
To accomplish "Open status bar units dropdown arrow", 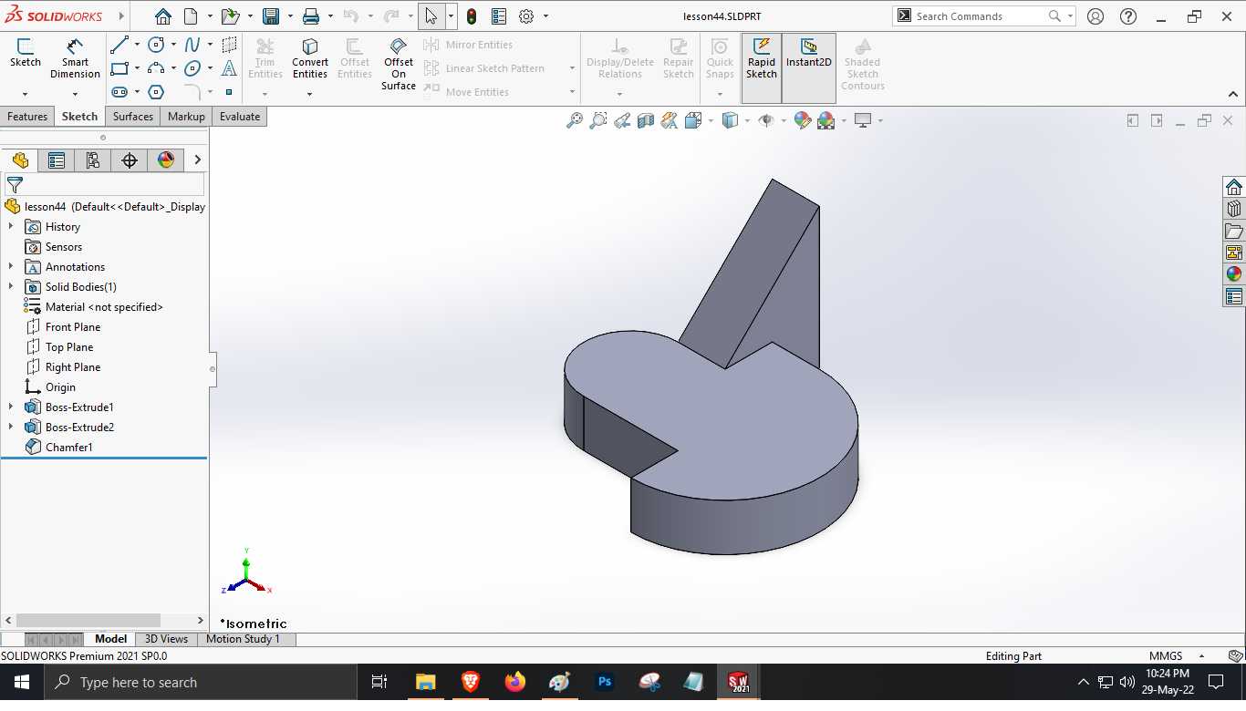I will tap(1201, 656).
